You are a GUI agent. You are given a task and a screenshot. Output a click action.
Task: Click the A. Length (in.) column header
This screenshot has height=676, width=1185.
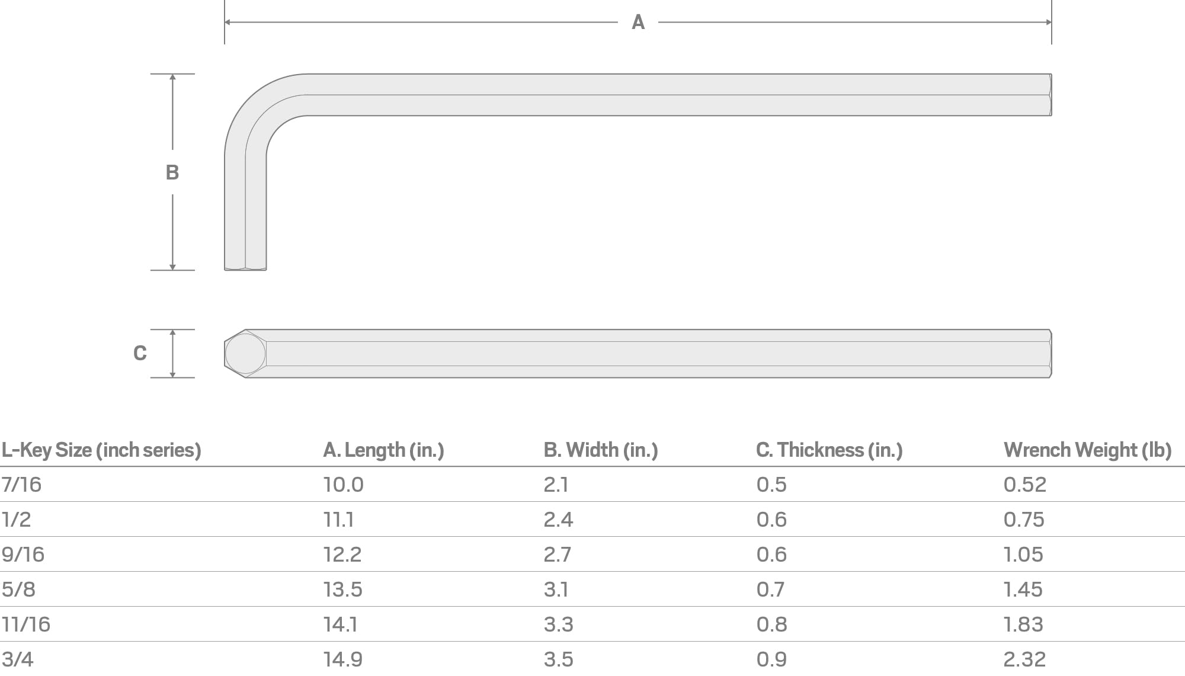(x=383, y=450)
